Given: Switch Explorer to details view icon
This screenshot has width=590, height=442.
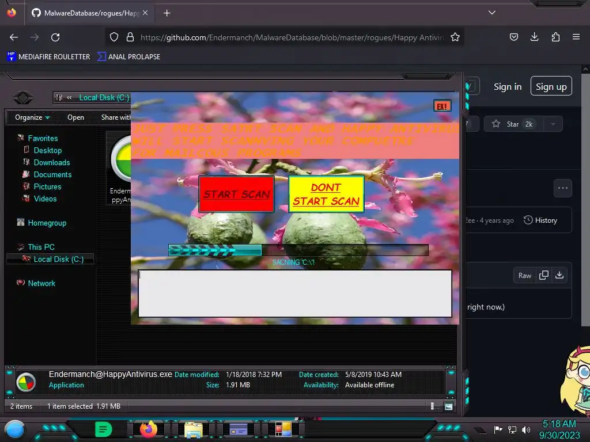Looking at the screenshot, I should click(x=432, y=406).
